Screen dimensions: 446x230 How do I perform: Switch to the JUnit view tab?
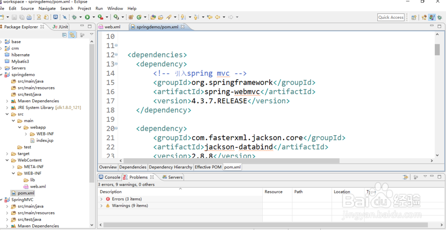click(x=60, y=27)
